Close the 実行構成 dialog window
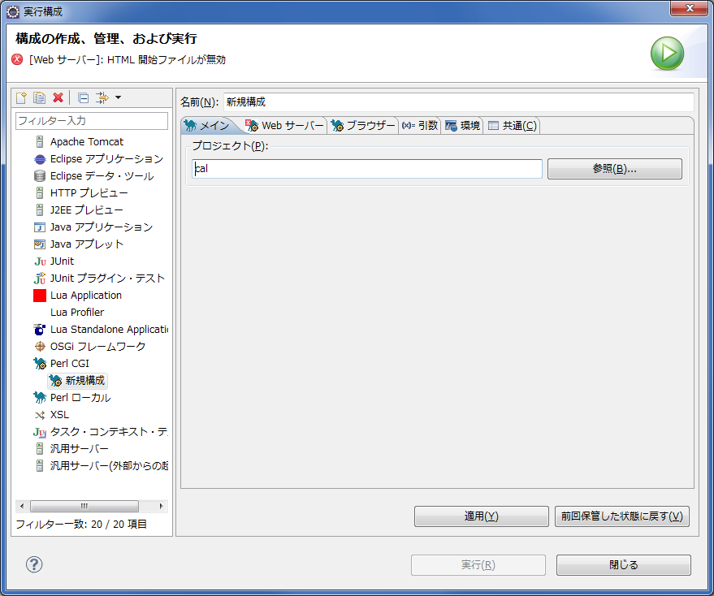Viewport: 714px width, 596px height. tap(689, 8)
